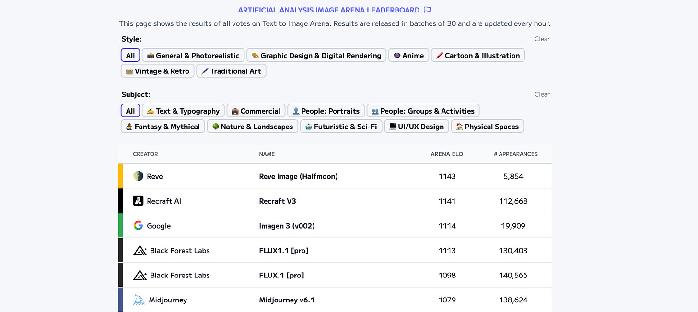This screenshot has height=312, width=698.
Task: Click ELO value 1114
Action: 447,226
